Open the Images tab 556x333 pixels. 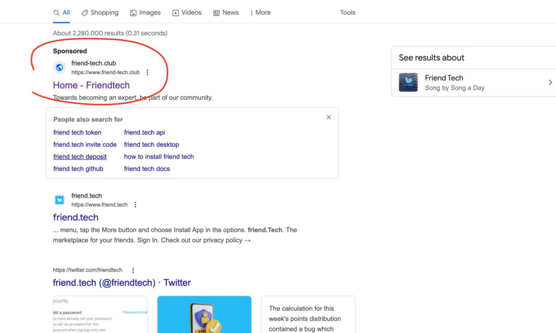145,13
